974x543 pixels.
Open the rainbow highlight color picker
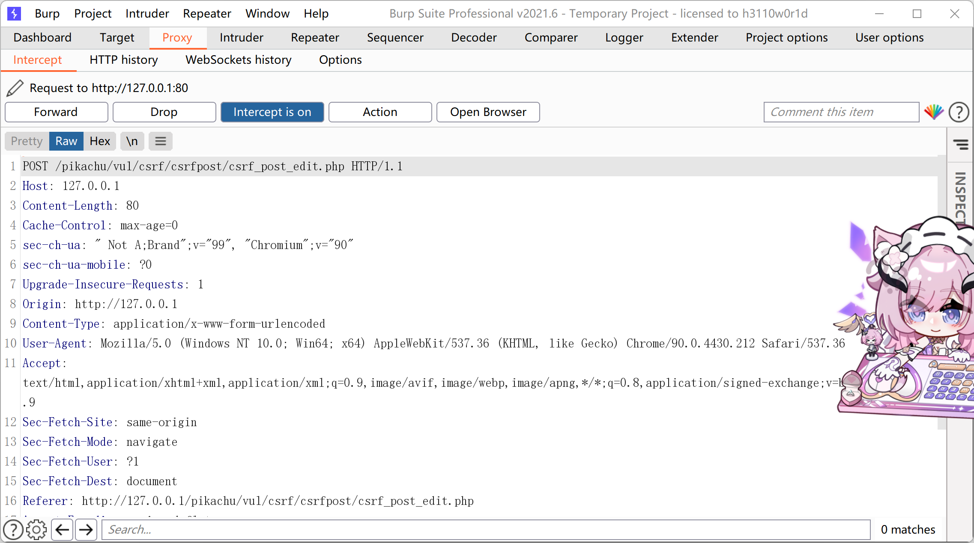(x=934, y=112)
